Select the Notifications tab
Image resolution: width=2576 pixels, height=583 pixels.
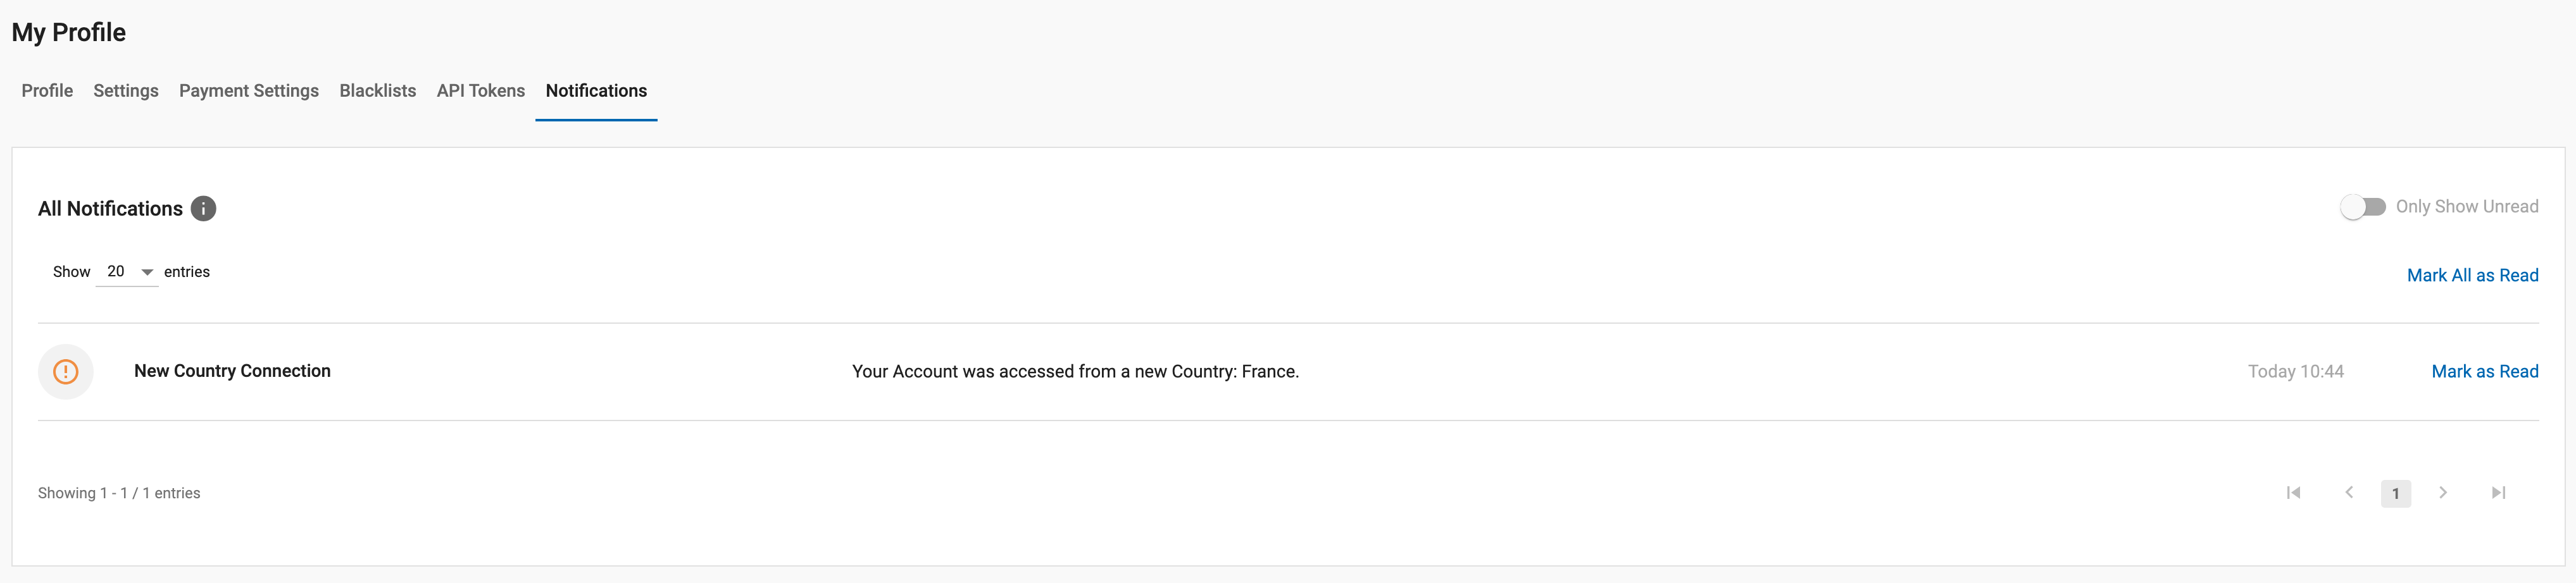pos(596,91)
